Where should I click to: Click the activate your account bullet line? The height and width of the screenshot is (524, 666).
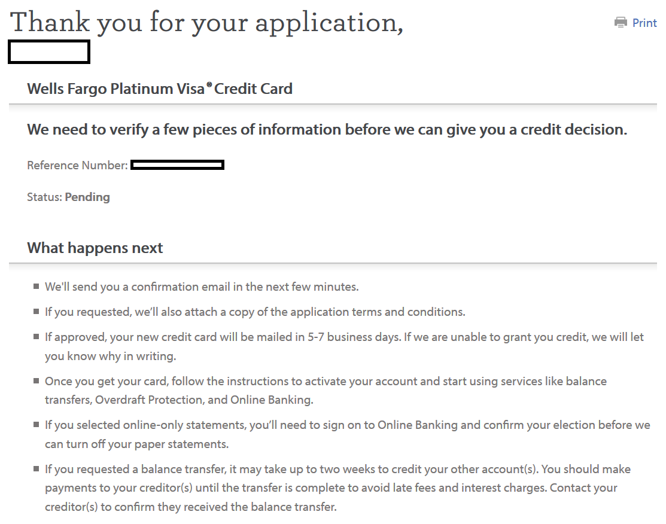click(x=326, y=381)
